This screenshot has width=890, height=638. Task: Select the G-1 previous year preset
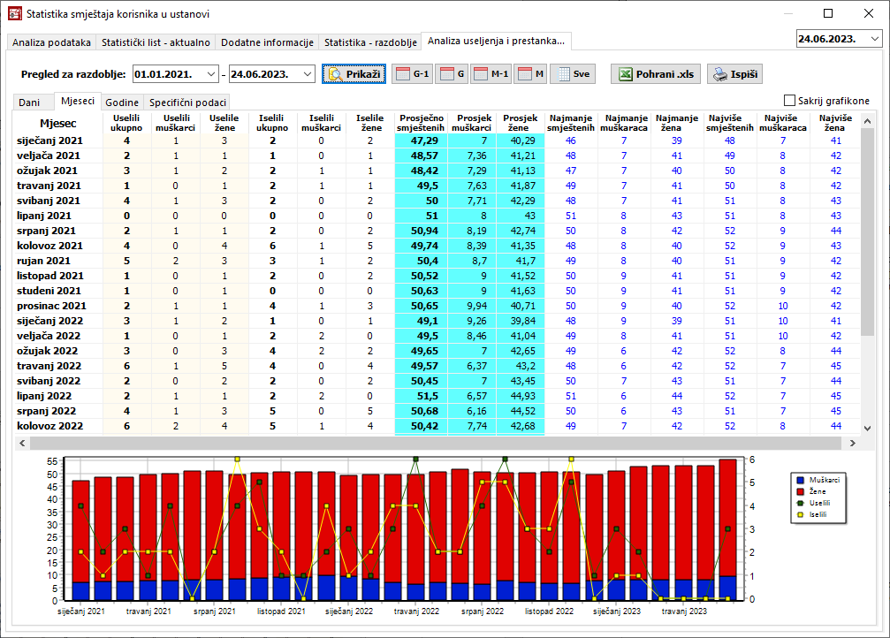(412, 74)
